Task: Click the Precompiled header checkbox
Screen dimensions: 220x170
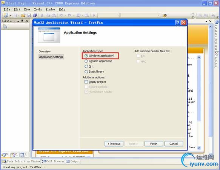Action: pos(86,92)
